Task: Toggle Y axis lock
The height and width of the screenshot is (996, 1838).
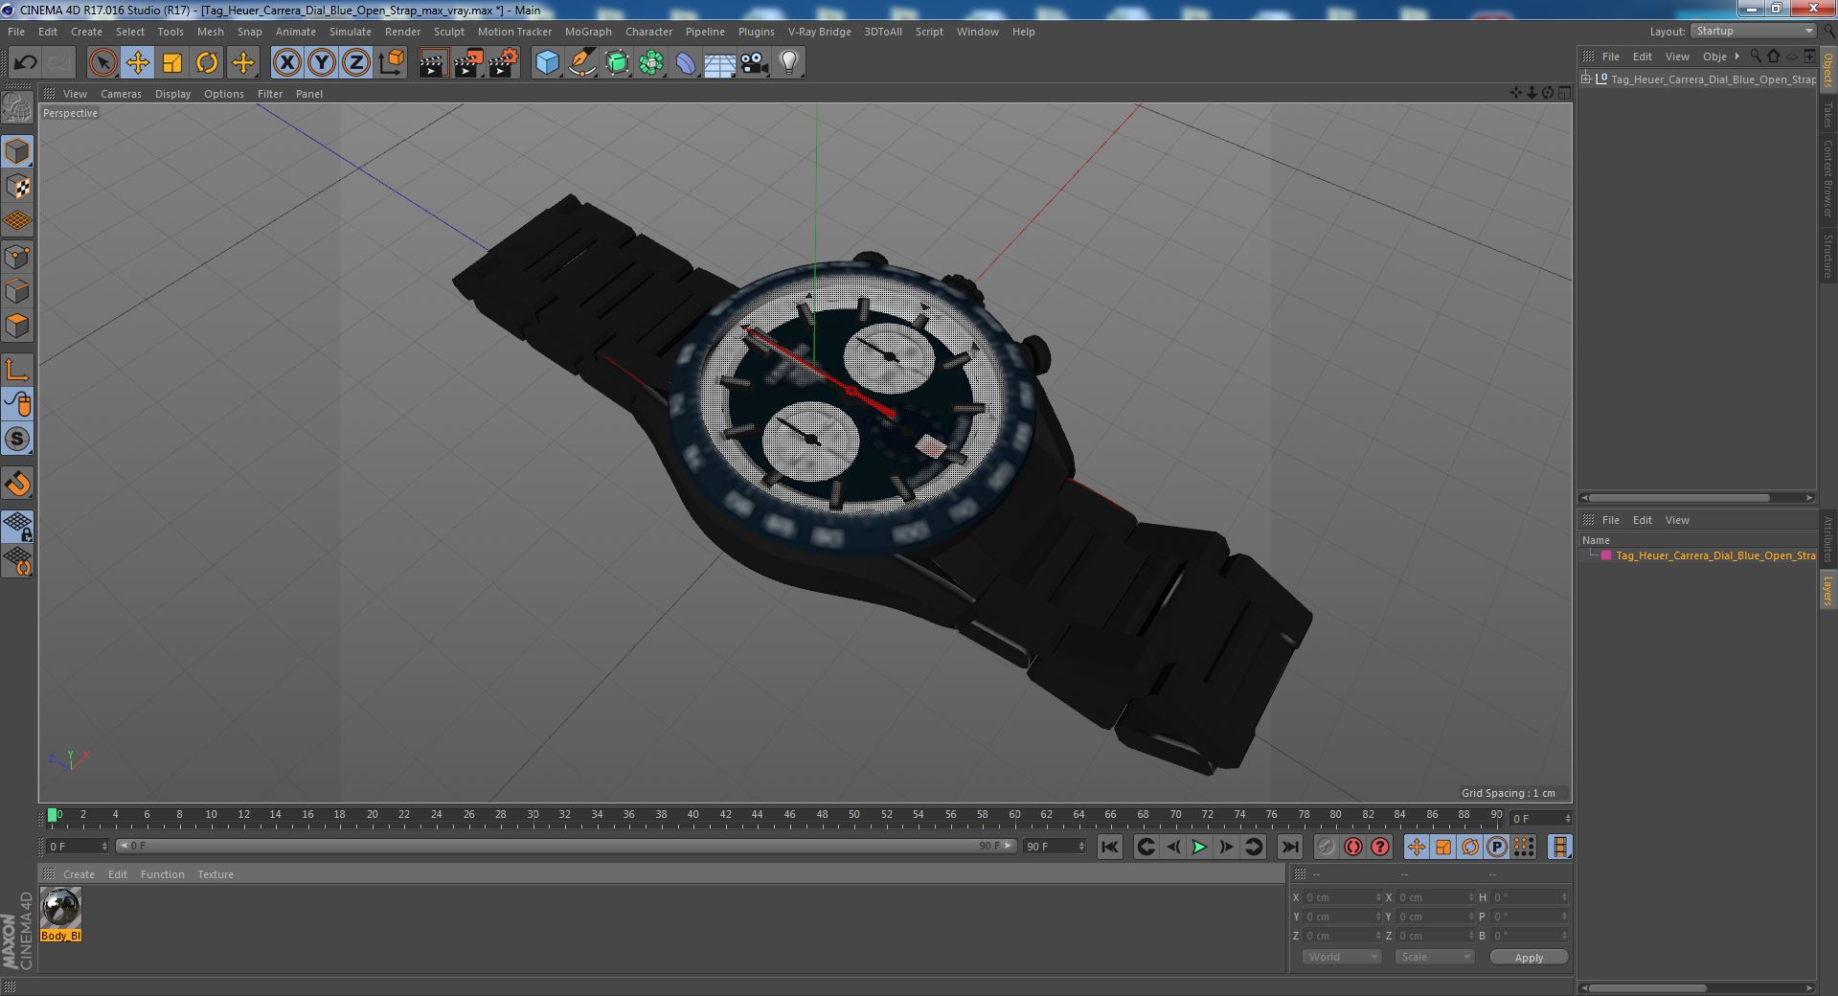Action: coord(322,63)
